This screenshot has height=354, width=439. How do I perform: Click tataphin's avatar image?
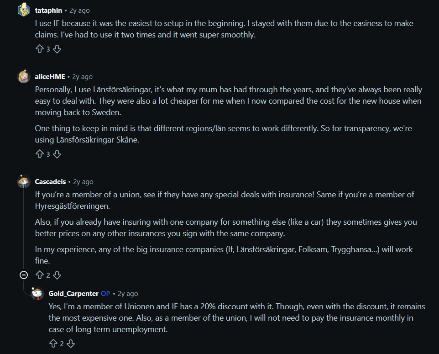(24, 10)
